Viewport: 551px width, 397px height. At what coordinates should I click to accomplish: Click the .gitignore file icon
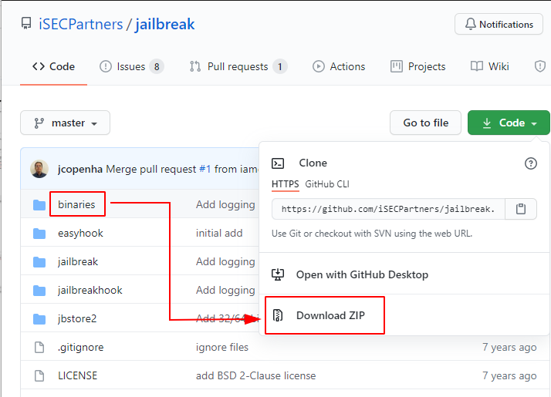tap(40, 348)
